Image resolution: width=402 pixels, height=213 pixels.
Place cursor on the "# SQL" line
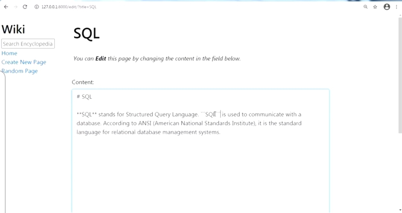point(85,97)
